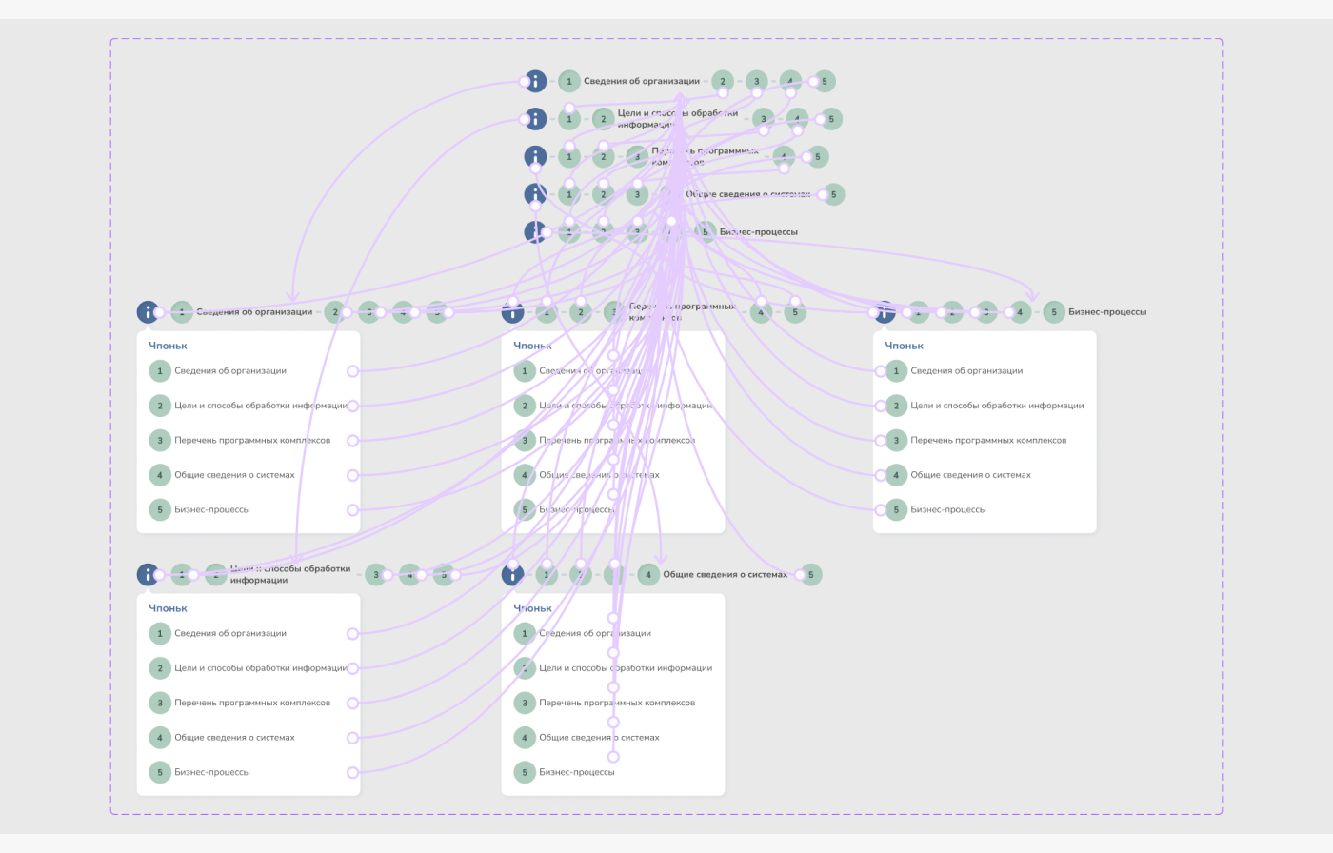This screenshot has height=853, width=1333.
Task: Pick 'Бизнес-процессы' in the bottom-left card
Action: point(211,773)
